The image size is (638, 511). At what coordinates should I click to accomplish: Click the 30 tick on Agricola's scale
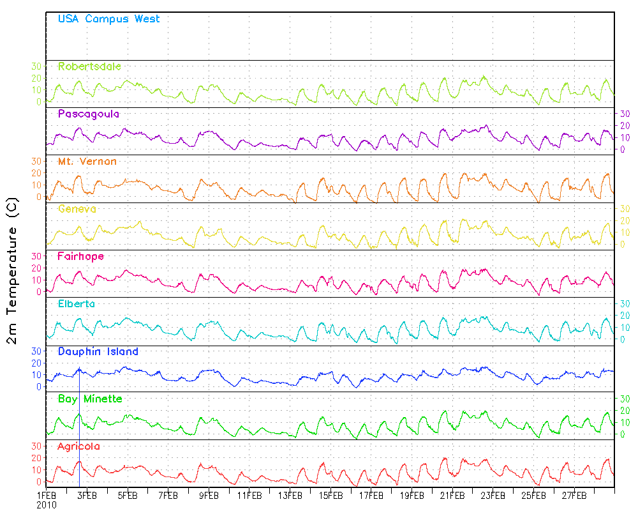[36, 446]
